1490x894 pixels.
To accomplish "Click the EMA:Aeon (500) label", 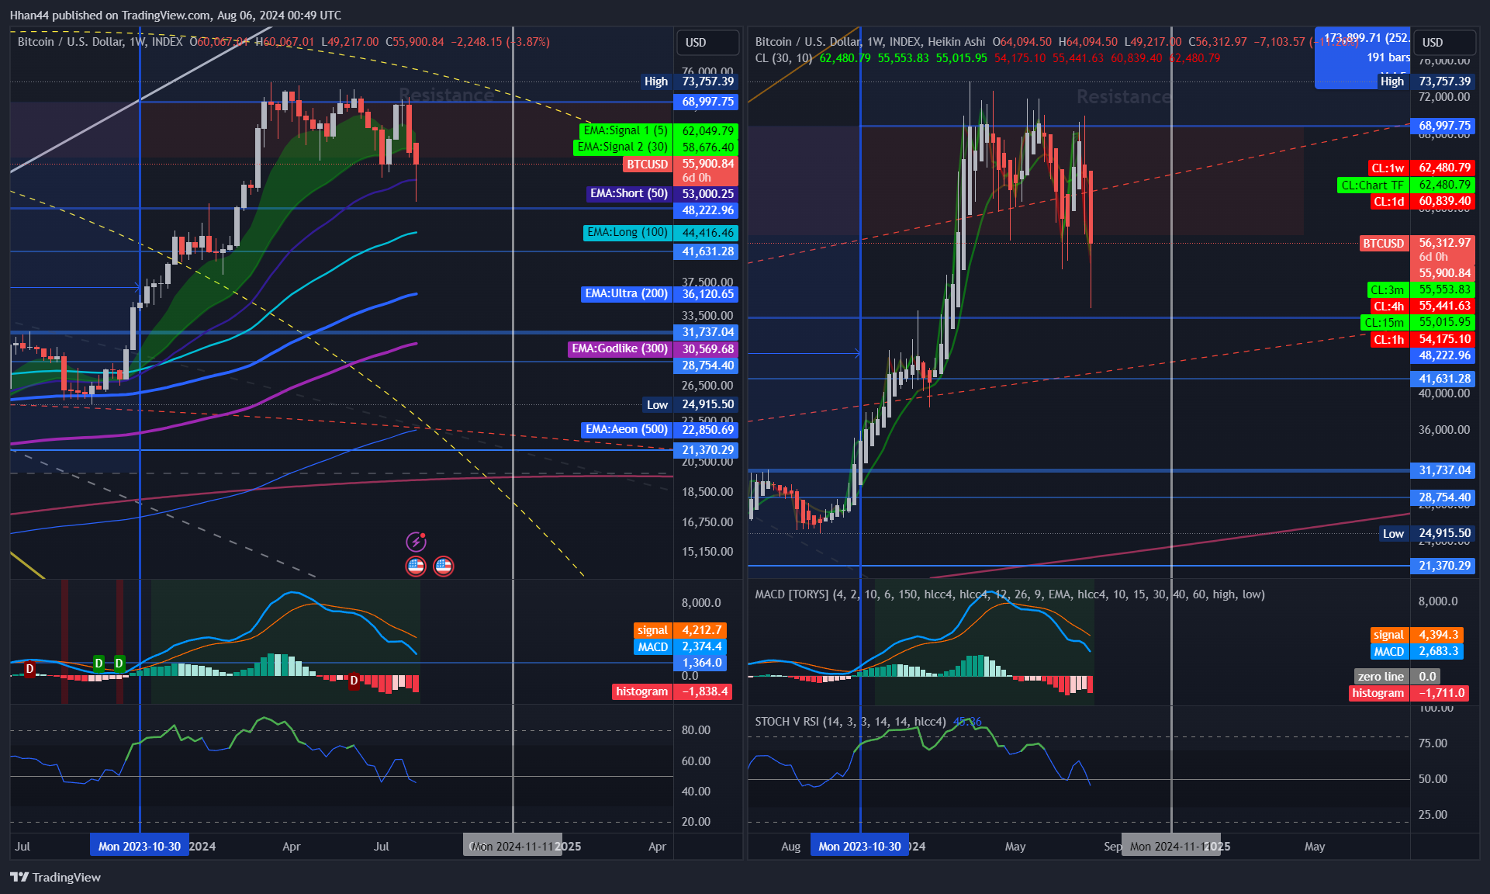I will [x=660, y=430].
